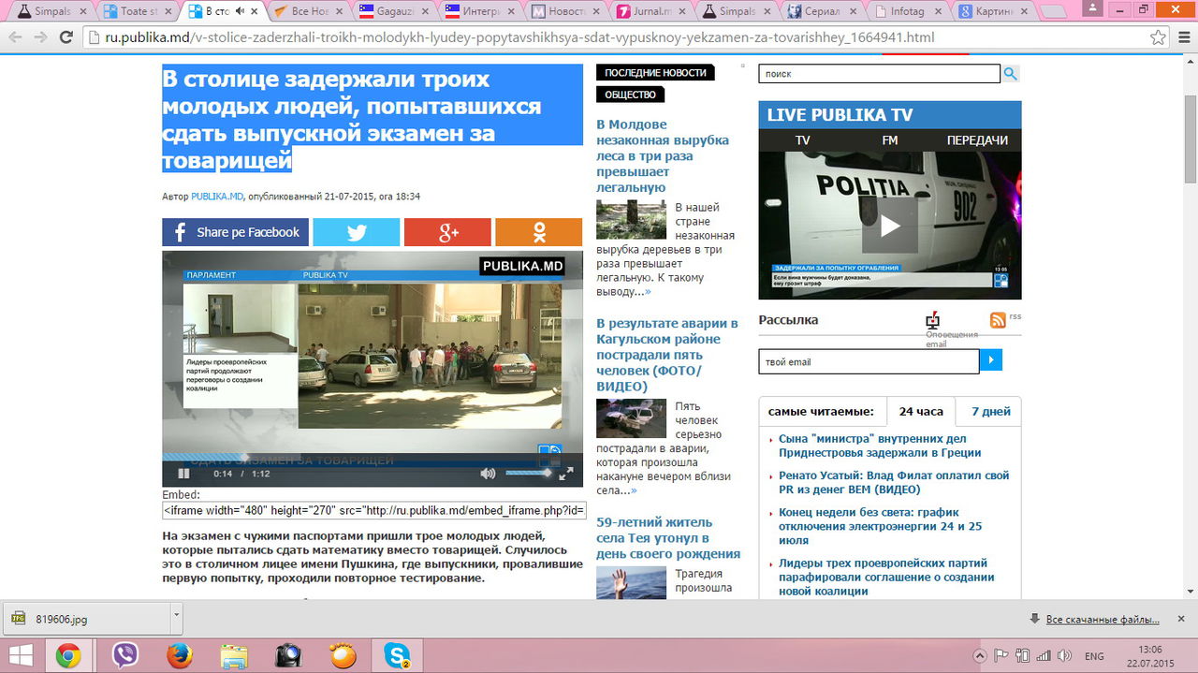
Task: Open the Action Center flag icon
Action: tap(1001, 656)
